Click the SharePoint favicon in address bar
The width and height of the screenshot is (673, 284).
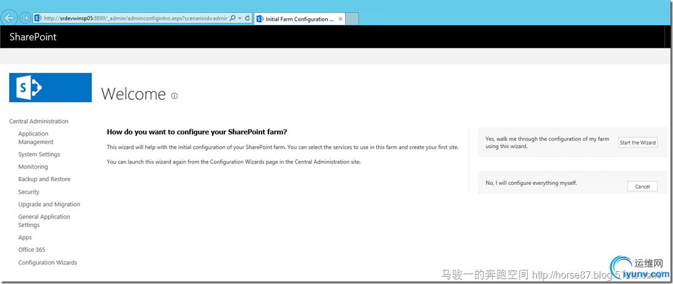point(38,18)
